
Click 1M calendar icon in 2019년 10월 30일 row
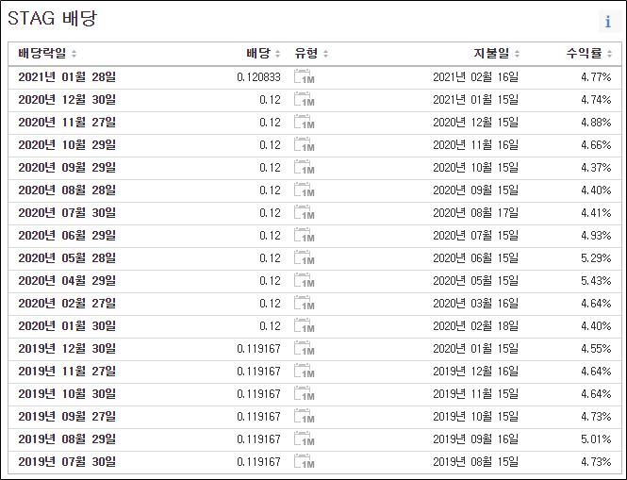[x=304, y=393]
